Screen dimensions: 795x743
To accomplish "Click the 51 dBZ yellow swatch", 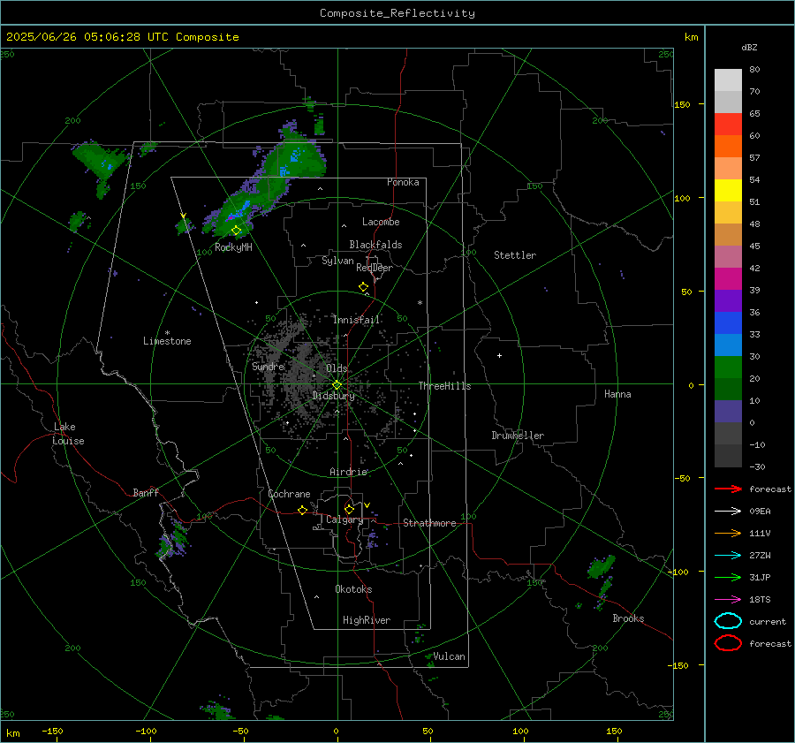I will tap(728, 190).
